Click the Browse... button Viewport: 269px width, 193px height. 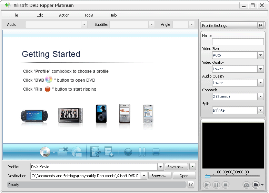click(x=160, y=176)
